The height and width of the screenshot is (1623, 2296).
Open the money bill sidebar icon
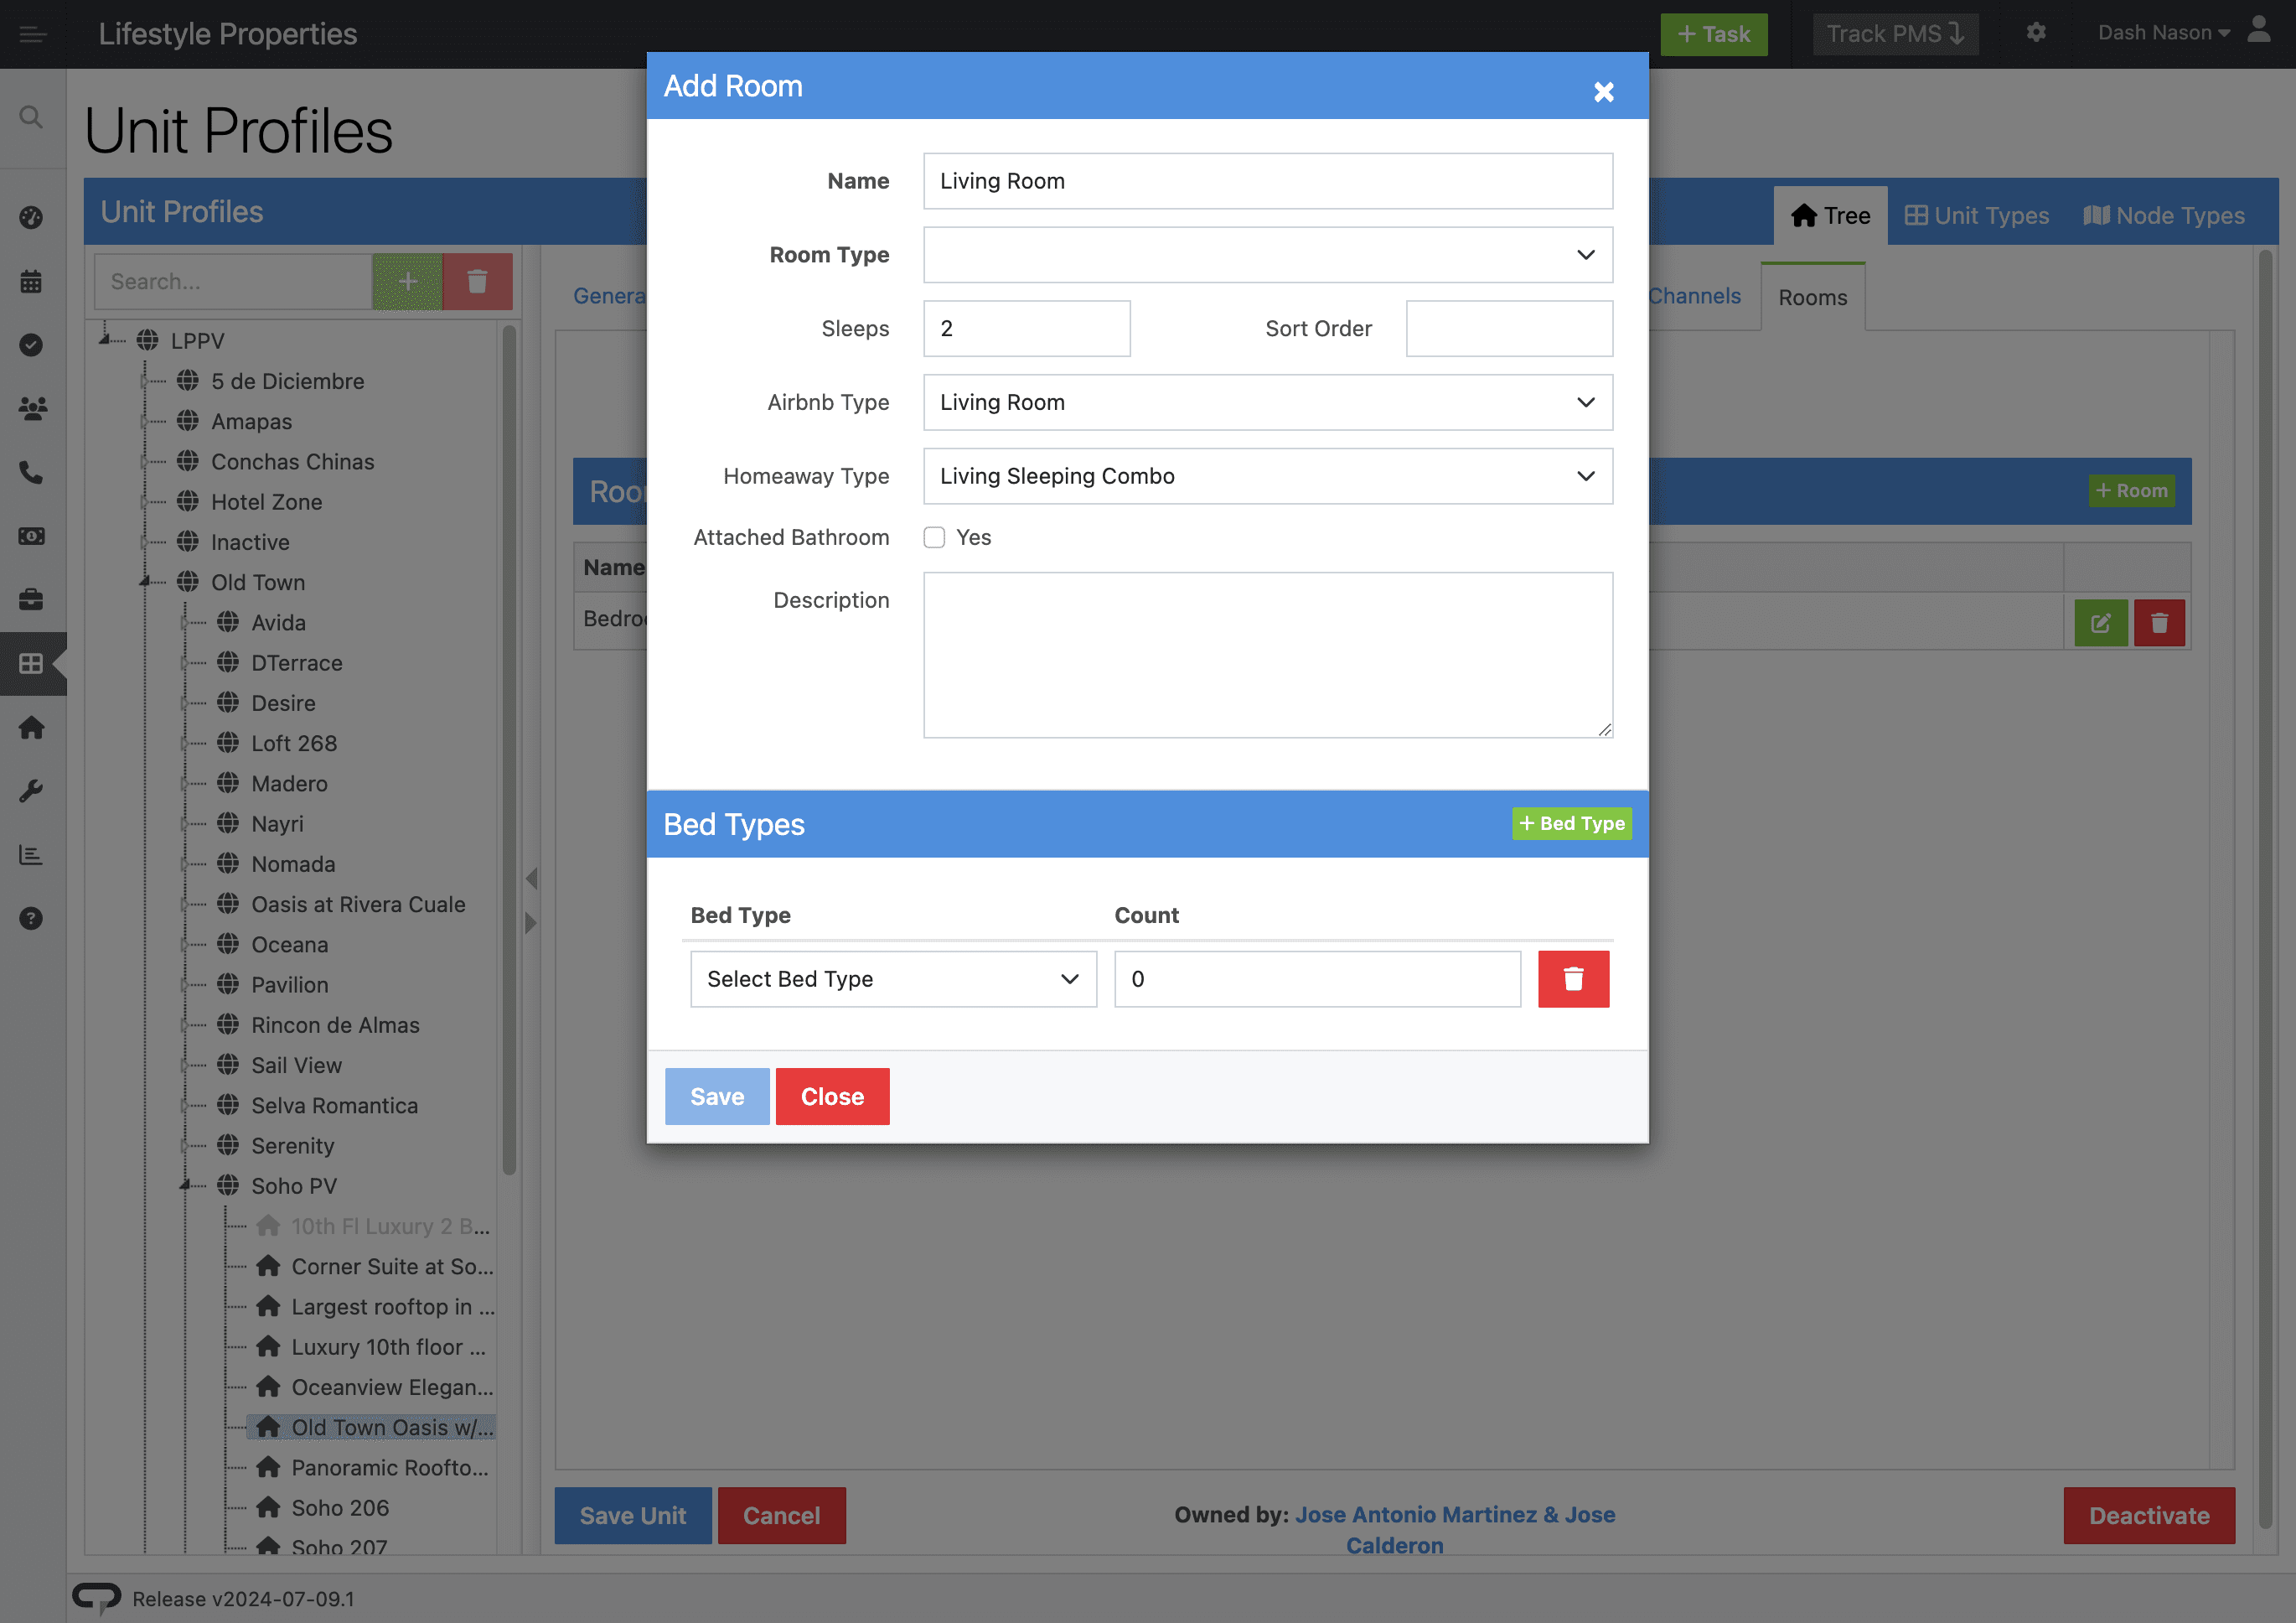point(31,537)
